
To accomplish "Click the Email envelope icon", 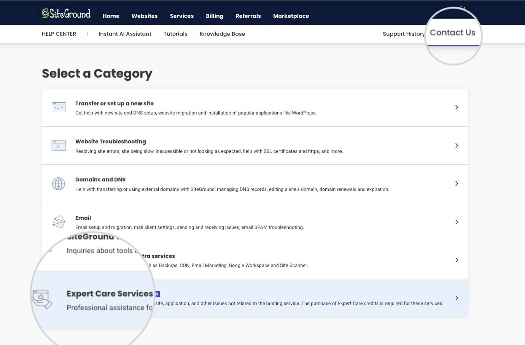I will point(59,222).
